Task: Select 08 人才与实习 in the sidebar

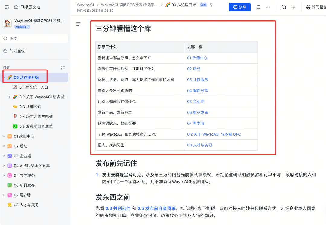Action: click(26, 205)
